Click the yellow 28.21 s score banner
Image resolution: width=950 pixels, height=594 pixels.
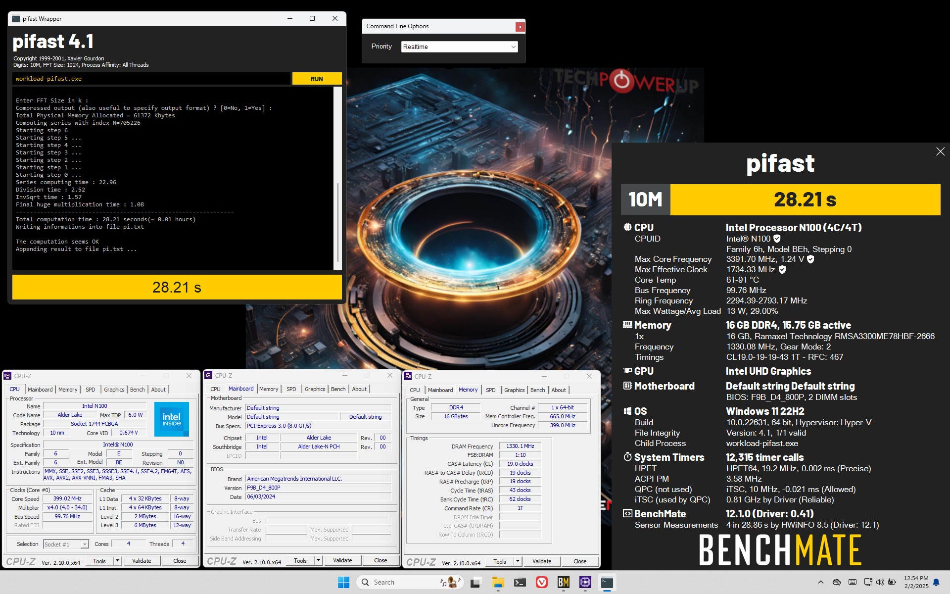805,199
